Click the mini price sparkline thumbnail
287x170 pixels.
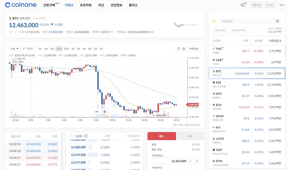(186, 25)
